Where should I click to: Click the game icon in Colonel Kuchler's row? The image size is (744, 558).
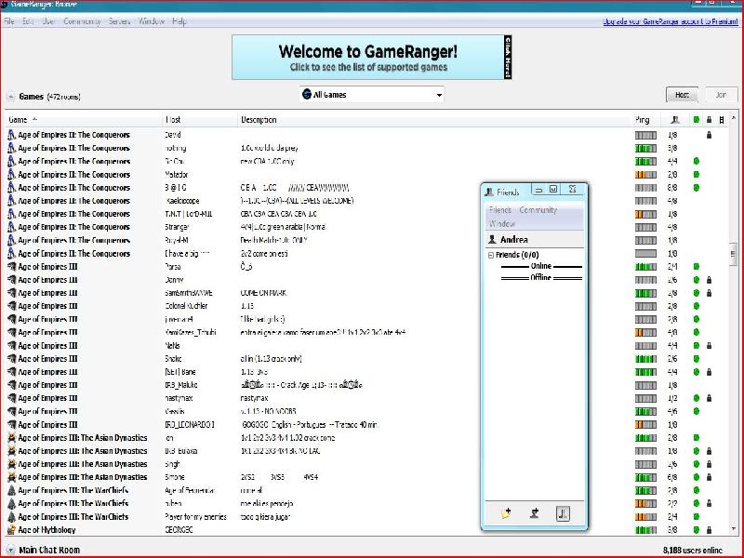point(11,306)
